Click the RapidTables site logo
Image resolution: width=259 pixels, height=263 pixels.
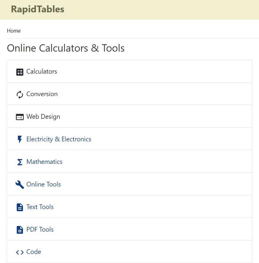[x=38, y=9]
